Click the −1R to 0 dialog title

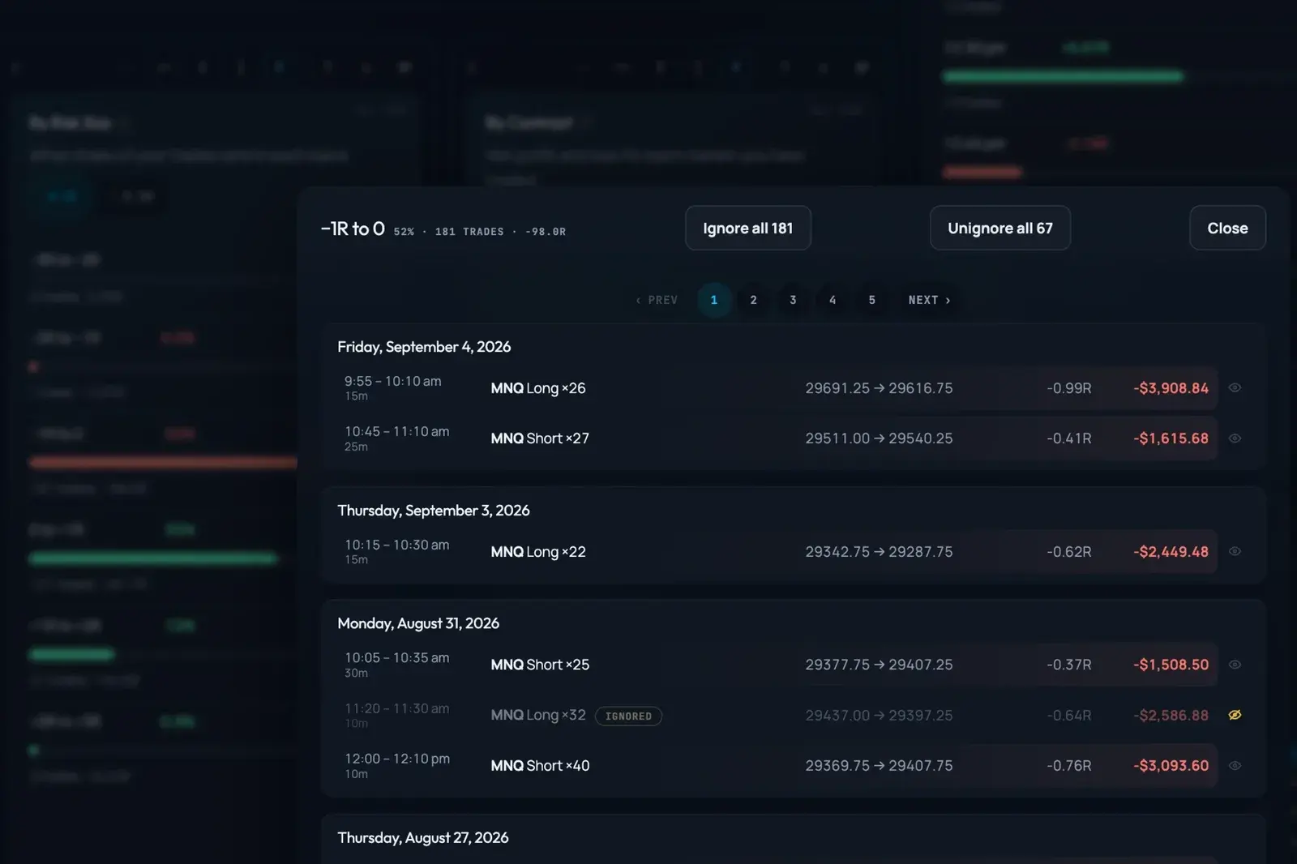point(353,229)
